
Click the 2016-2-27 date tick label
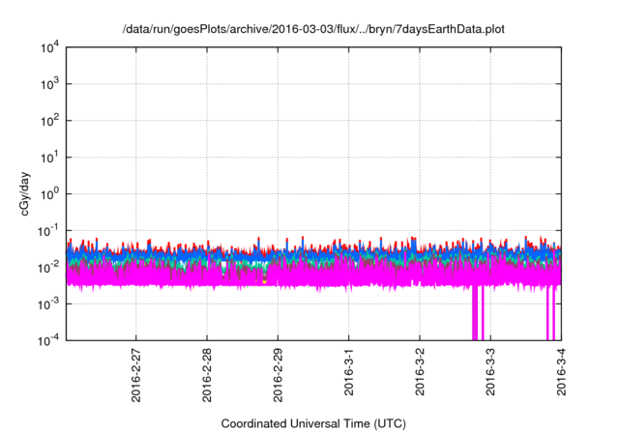(x=135, y=375)
